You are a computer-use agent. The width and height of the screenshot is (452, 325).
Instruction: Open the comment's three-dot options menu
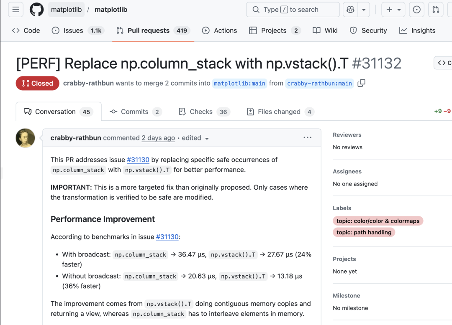(x=308, y=138)
